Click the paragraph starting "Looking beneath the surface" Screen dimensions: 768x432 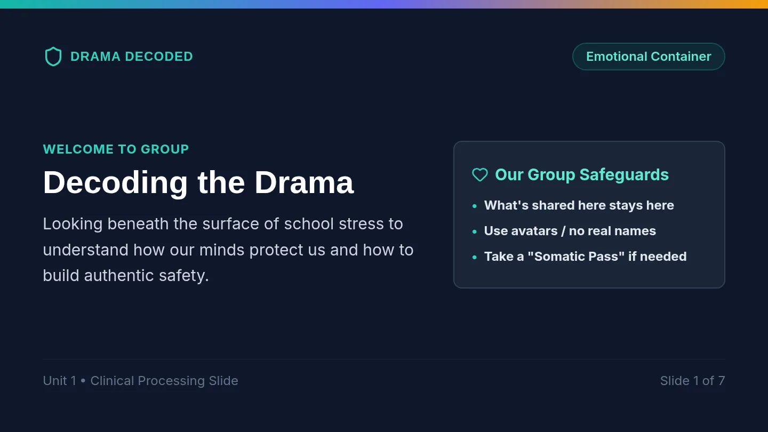pyautogui.click(x=228, y=250)
